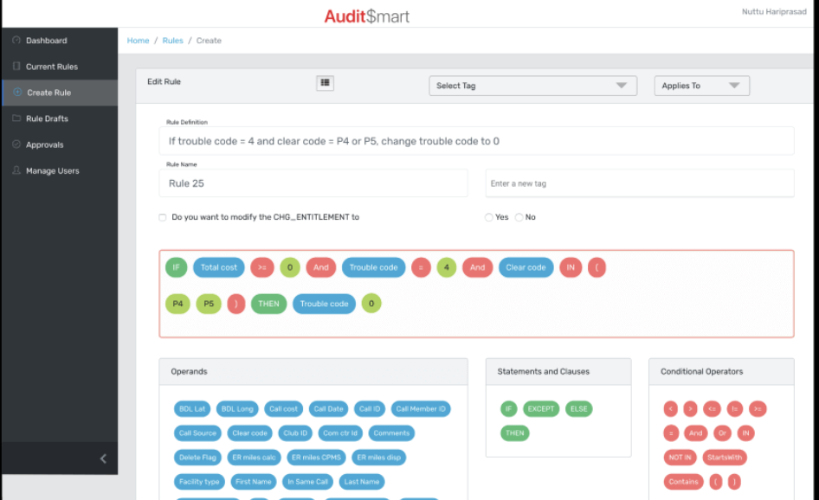Click the Home breadcrumb link
Screen dimensions: 819x500
[138, 40]
